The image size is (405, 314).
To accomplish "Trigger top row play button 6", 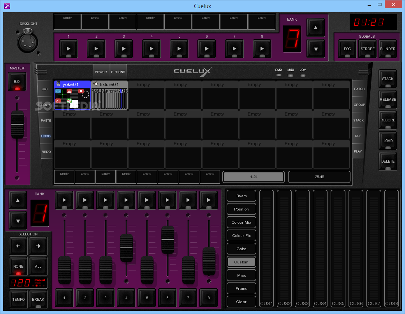I will point(207,49).
